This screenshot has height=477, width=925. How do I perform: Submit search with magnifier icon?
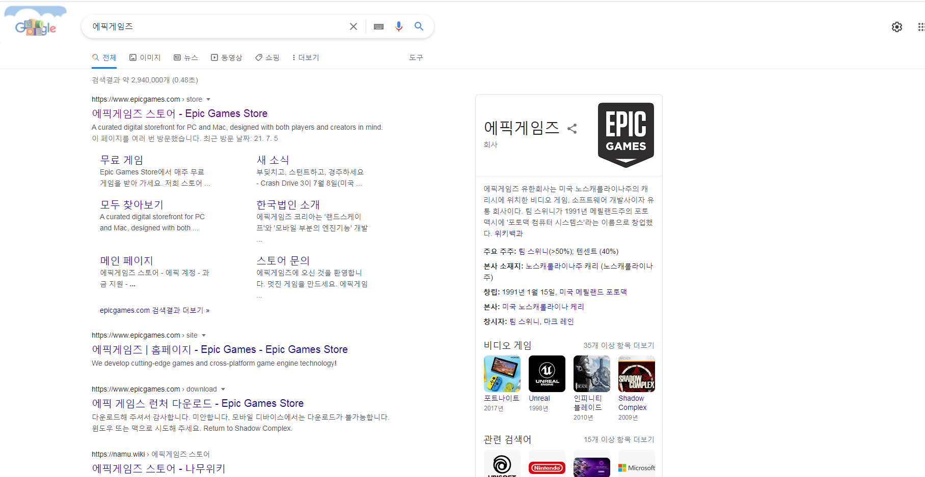(419, 26)
